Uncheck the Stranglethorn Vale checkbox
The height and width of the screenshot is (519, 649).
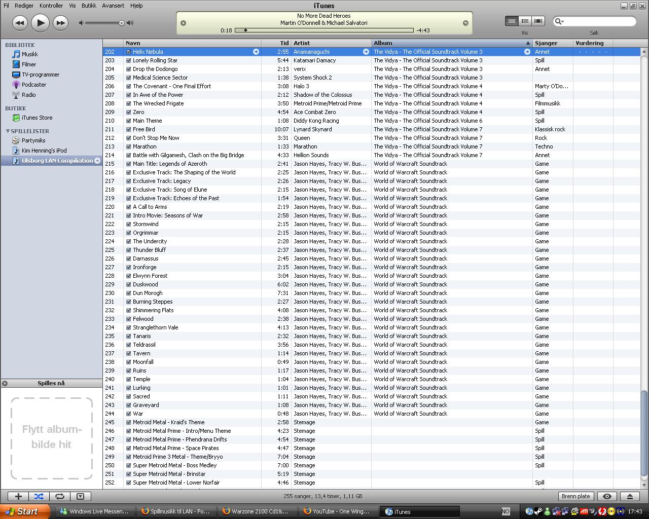tap(129, 327)
